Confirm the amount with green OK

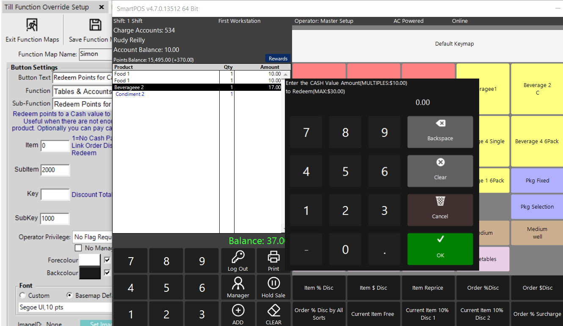pos(440,249)
